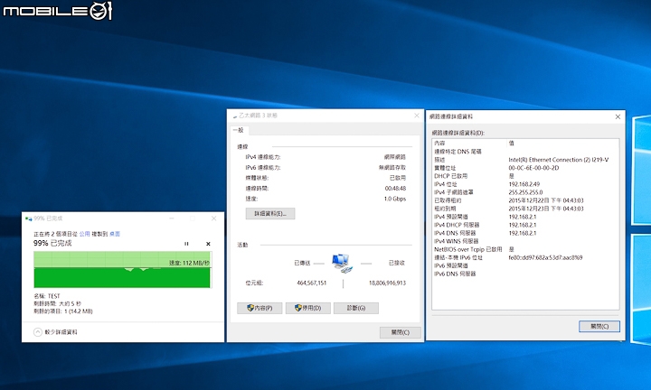The height and width of the screenshot is (390, 651).
Task: Click the IPv6 連線能力 無網路存取 value
Action: pos(392,167)
